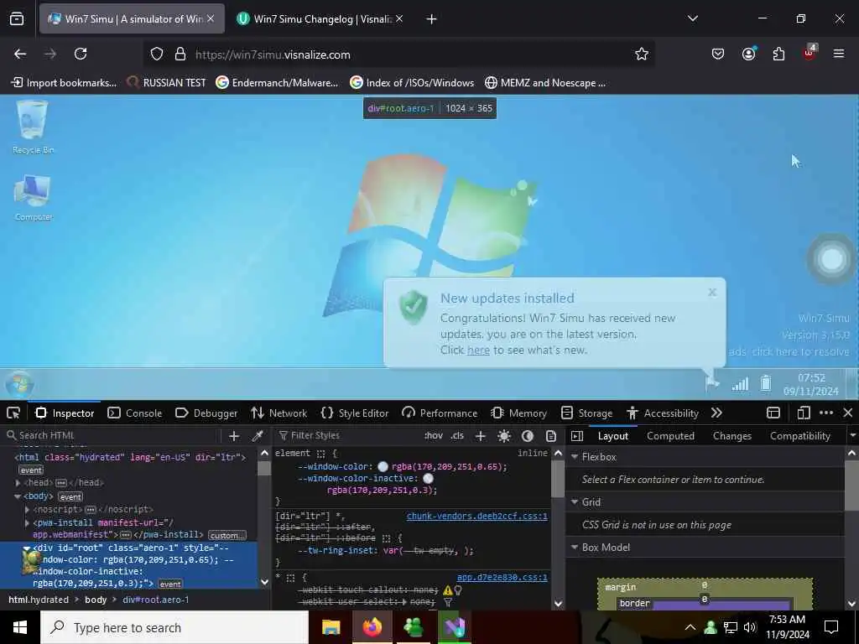859x644 pixels.
Task: Select the Computed sidebar tab
Action: coord(670,436)
